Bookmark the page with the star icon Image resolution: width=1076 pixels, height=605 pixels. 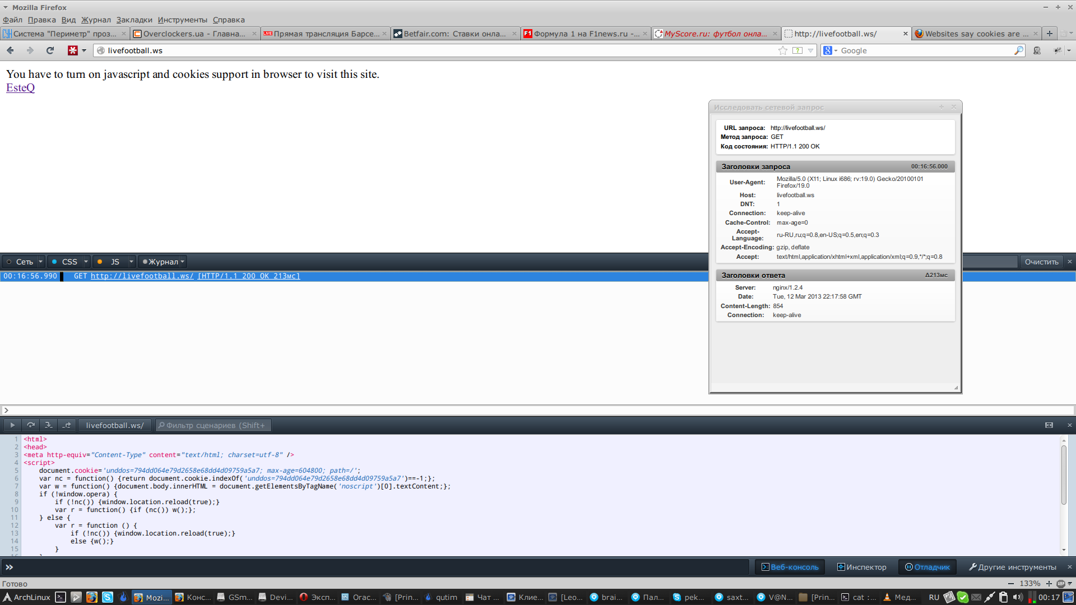pos(782,50)
